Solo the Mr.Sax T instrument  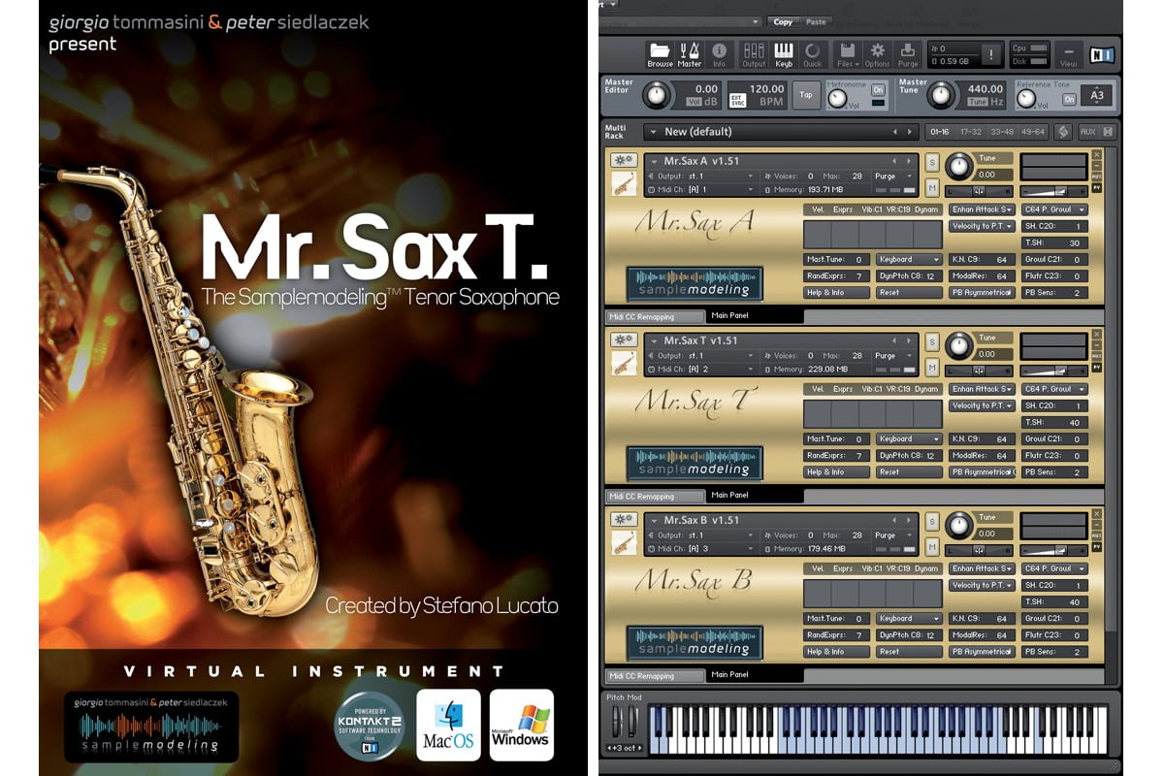coord(931,340)
